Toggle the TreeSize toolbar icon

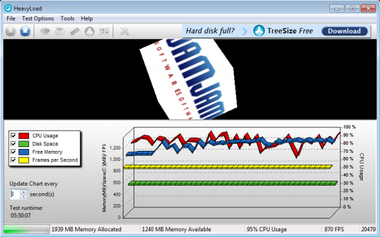[x=89, y=31]
